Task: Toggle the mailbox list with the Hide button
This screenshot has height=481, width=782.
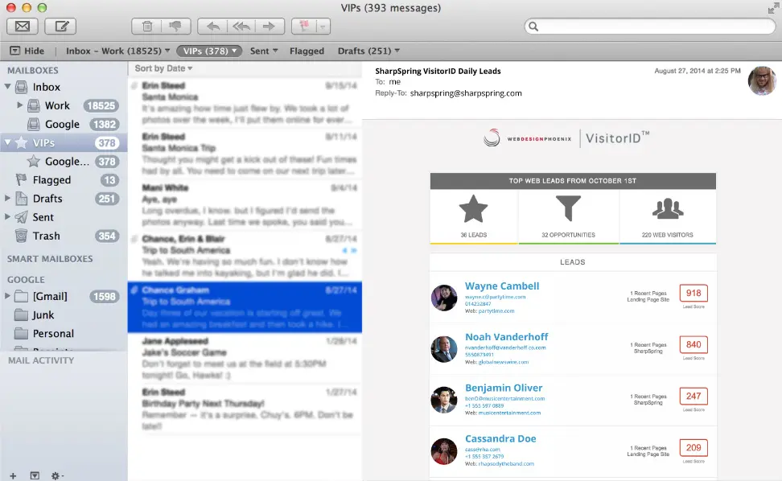Action: coord(27,51)
